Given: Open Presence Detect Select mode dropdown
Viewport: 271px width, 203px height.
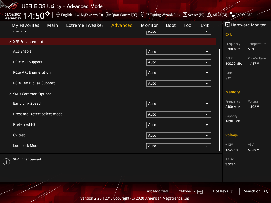Looking at the screenshot, I should (179, 114).
